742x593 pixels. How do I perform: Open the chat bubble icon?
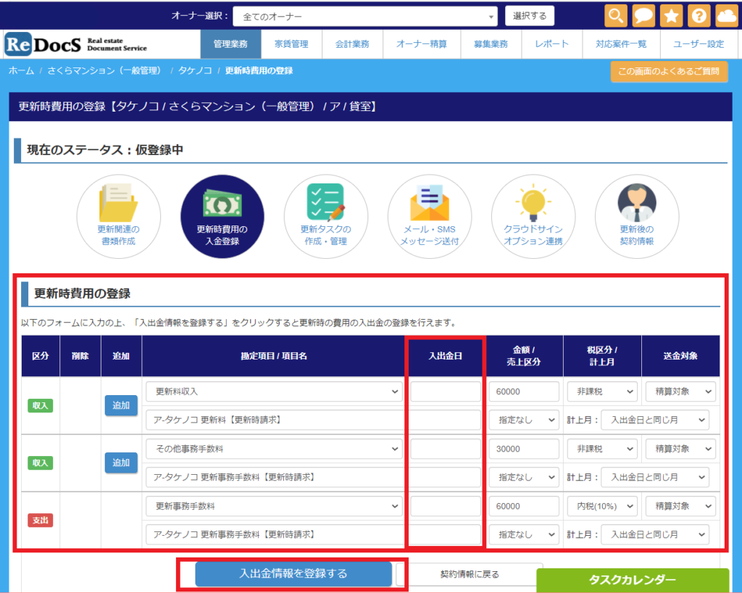tap(643, 16)
